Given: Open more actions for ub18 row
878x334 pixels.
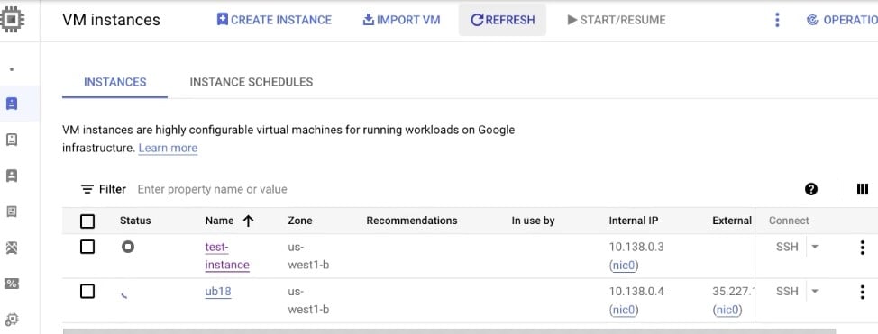Looking at the screenshot, I should (x=863, y=292).
